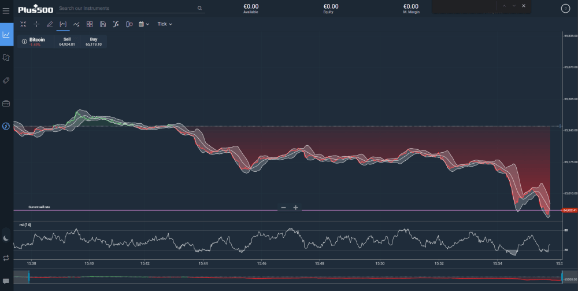Click the notifications circle icon top right

[x=565, y=9]
